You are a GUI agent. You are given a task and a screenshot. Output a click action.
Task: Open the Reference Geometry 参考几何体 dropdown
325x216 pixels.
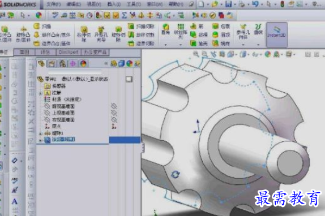click(x=243, y=45)
